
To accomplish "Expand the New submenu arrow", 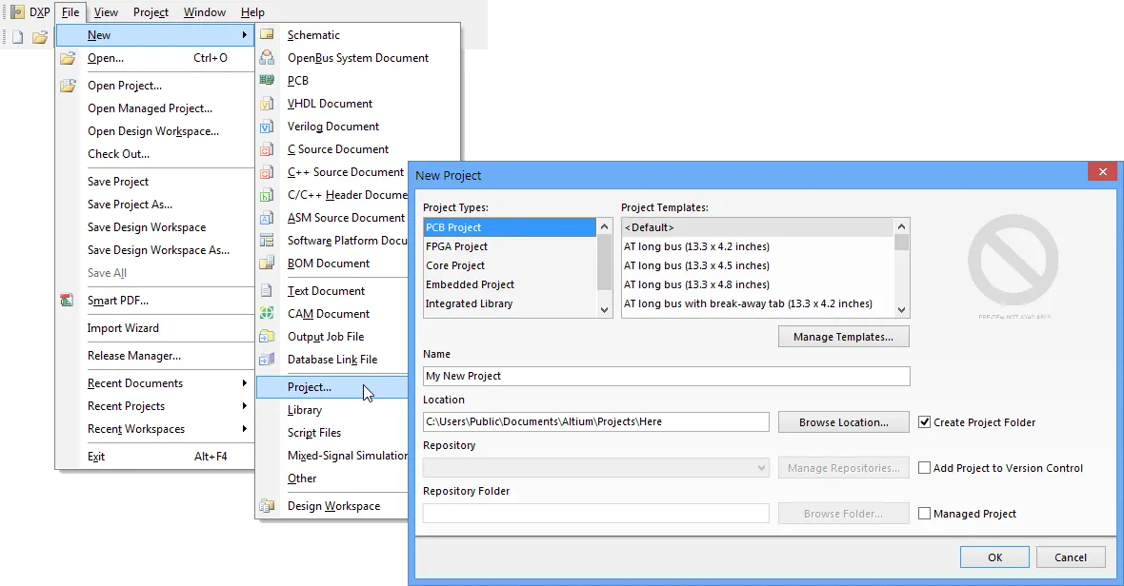I will 245,34.
